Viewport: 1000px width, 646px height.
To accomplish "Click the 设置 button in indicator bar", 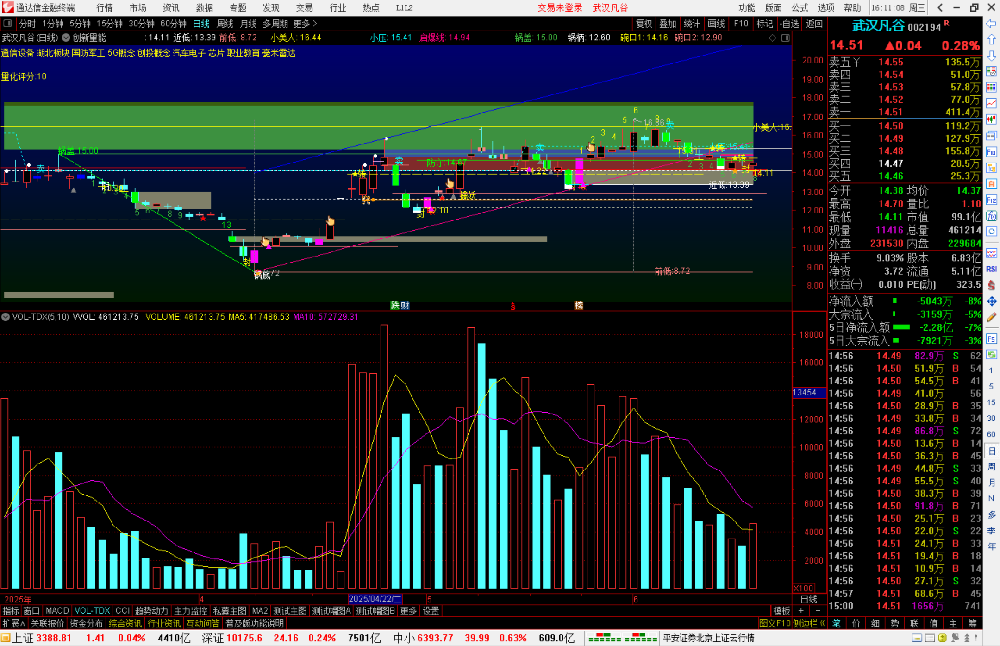I will click(x=431, y=611).
